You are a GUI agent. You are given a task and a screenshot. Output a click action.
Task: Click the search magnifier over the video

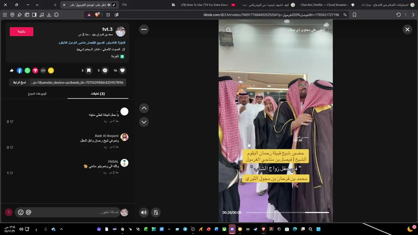[x=229, y=30]
